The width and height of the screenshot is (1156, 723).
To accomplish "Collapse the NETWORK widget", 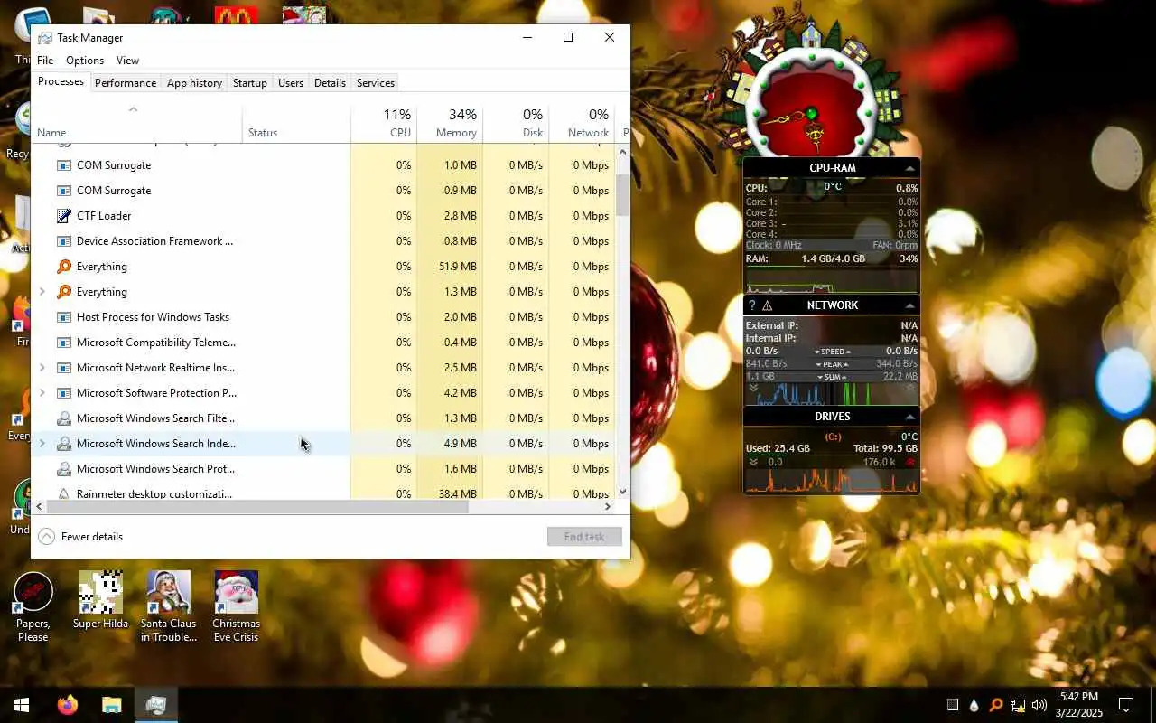I will pyautogui.click(x=909, y=305).
